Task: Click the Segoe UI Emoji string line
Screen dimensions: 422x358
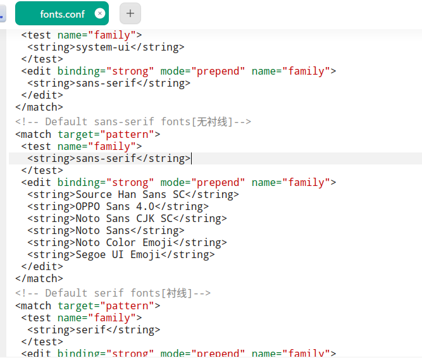Action: 121,255
